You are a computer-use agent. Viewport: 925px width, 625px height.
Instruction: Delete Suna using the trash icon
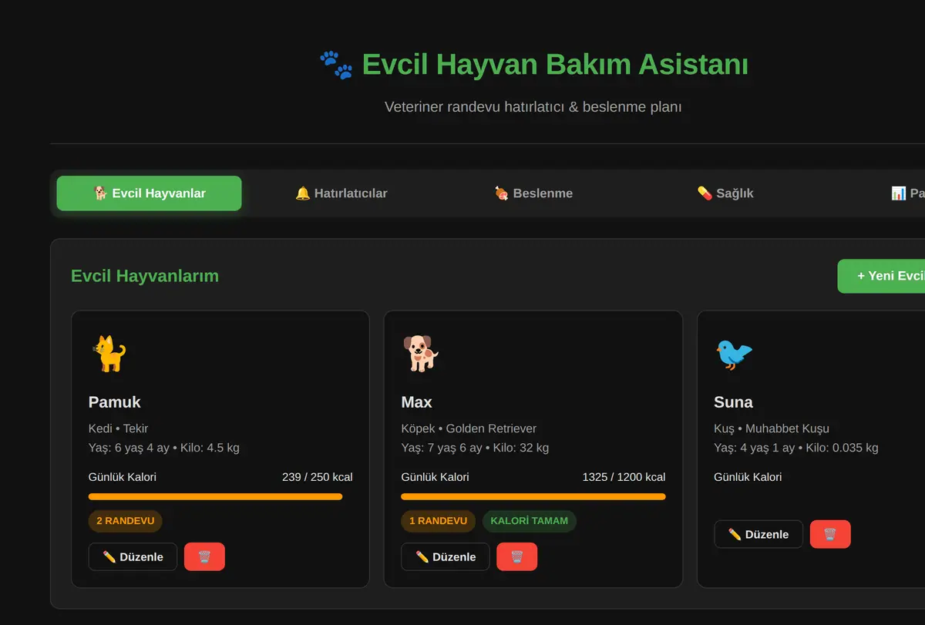830,534
